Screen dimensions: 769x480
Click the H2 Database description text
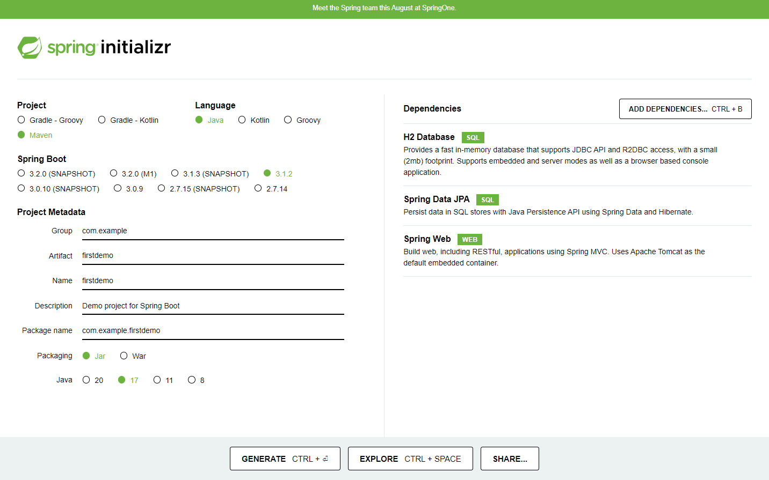click(x=560, y=161)
